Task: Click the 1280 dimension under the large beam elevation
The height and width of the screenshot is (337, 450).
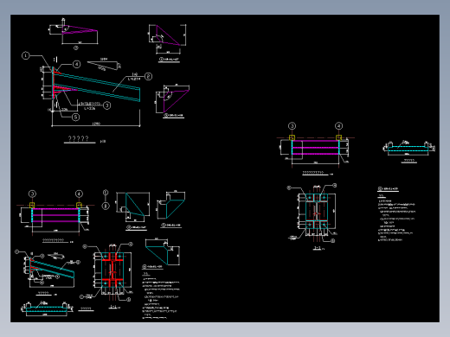Action: click(96, 124)
